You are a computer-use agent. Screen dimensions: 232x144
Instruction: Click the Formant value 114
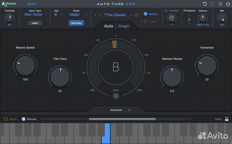click(172, 25)
